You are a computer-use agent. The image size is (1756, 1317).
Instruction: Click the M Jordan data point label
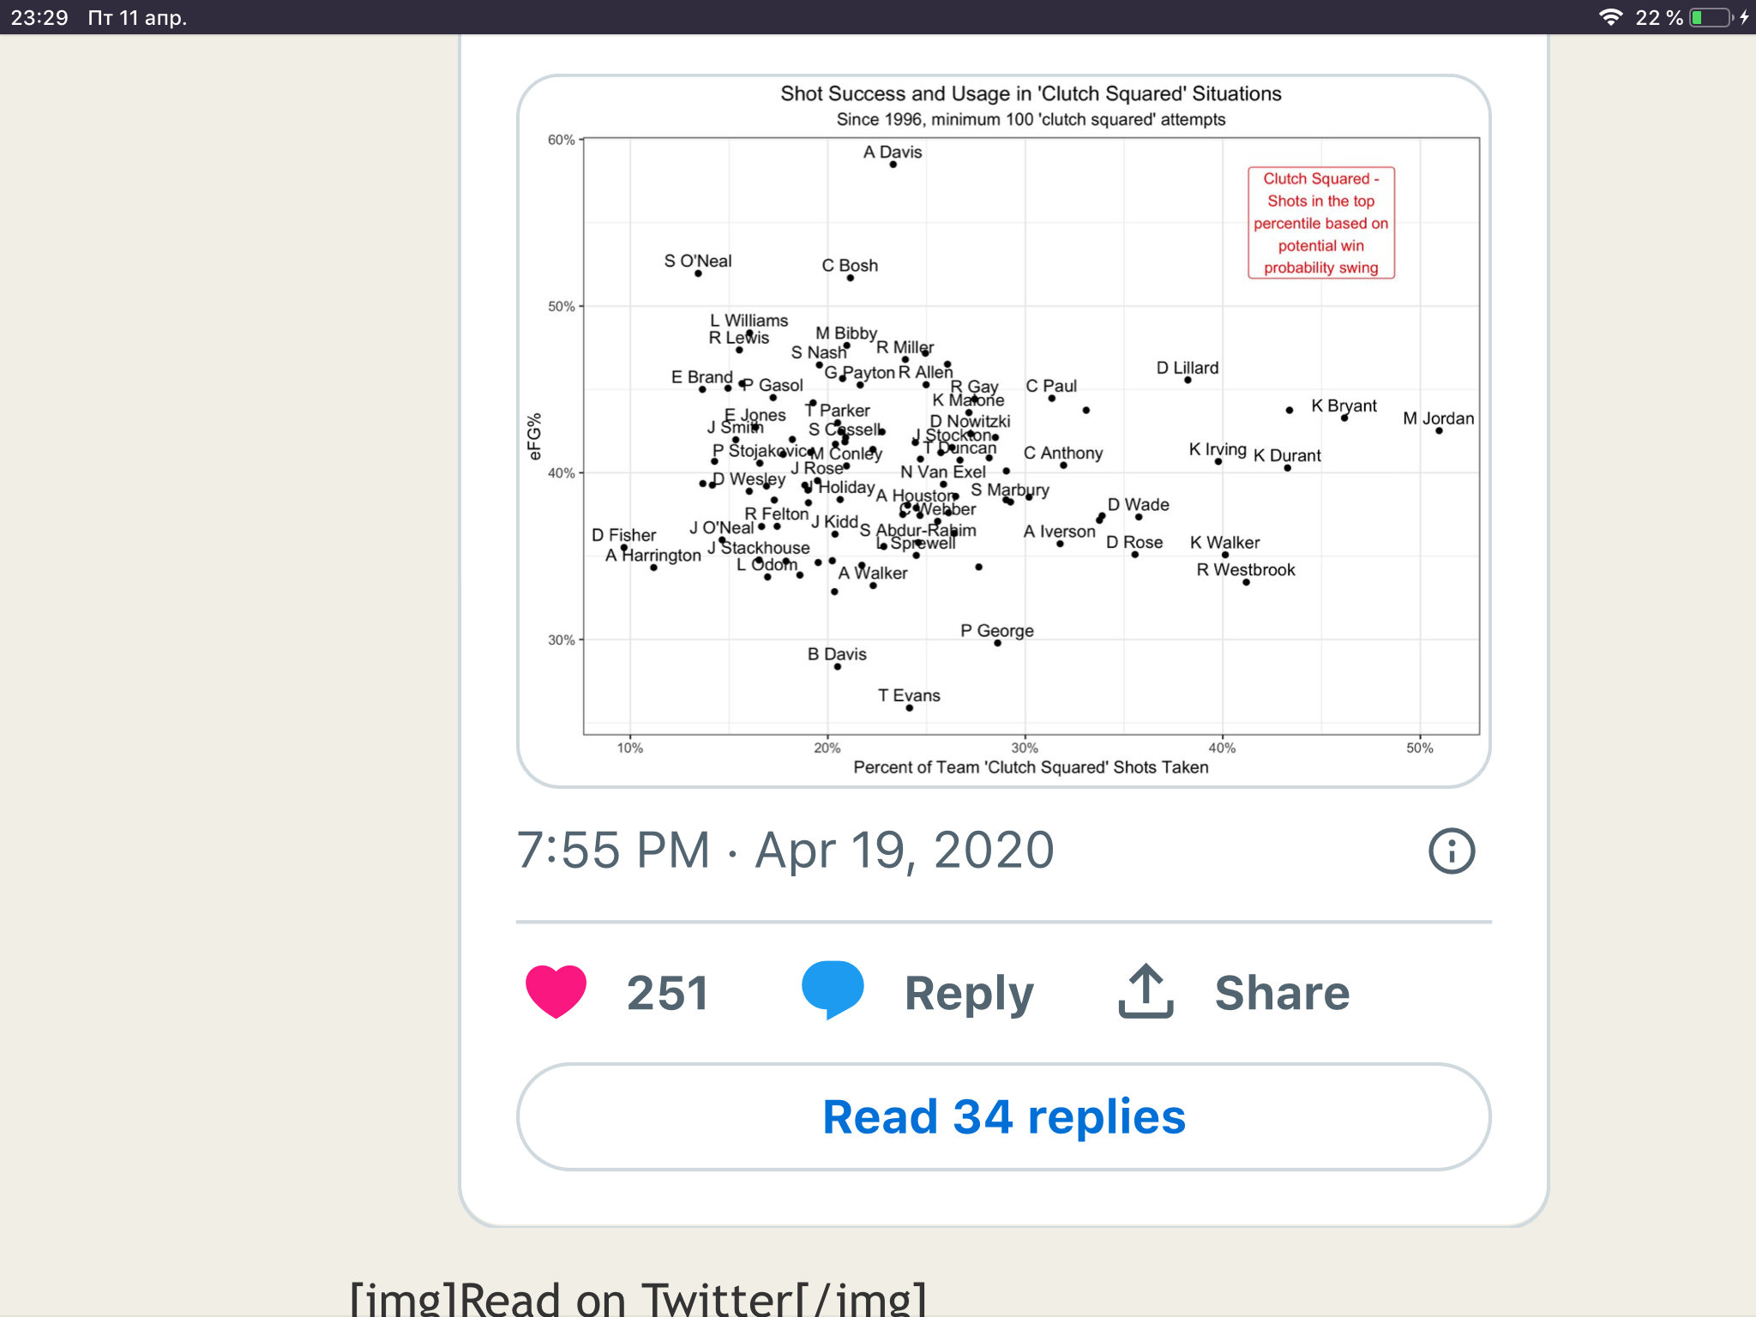click(1438, 418)
